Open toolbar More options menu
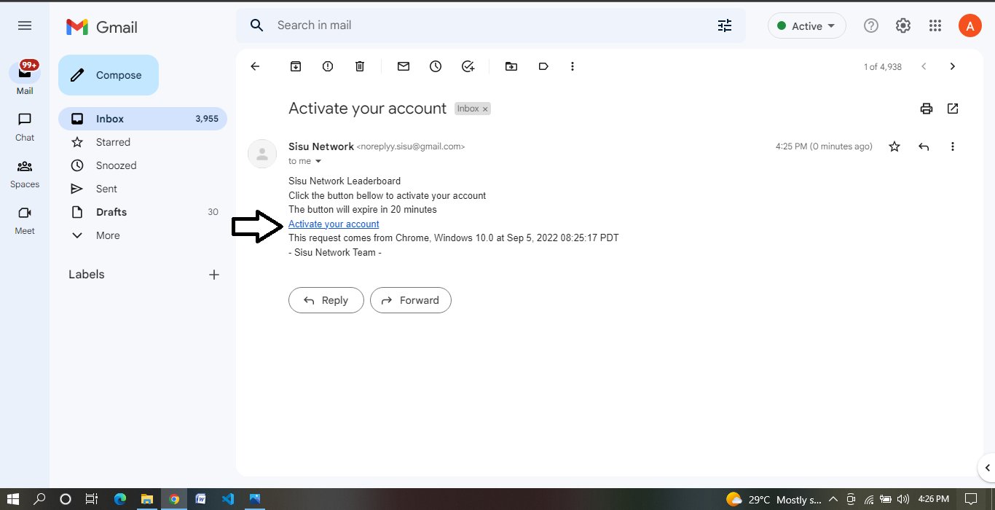The image size is (995, 510). (573, 66)
